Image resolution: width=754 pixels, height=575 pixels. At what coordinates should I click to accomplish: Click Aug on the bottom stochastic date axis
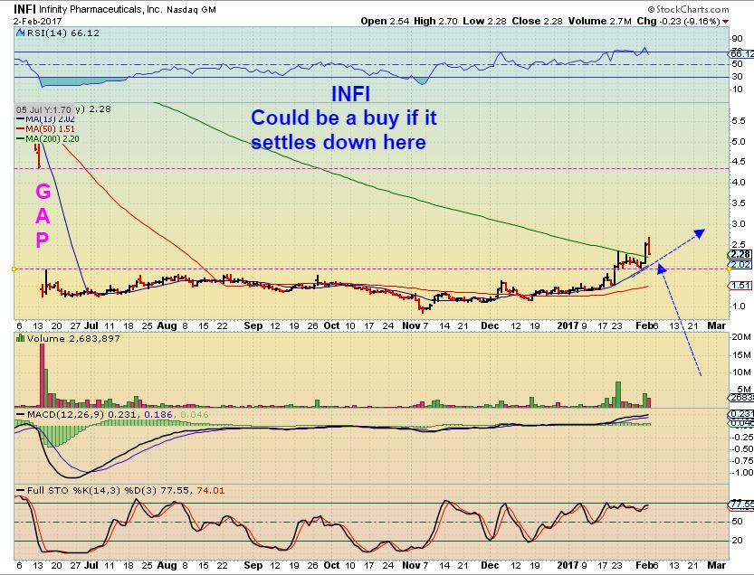(167, 565)
